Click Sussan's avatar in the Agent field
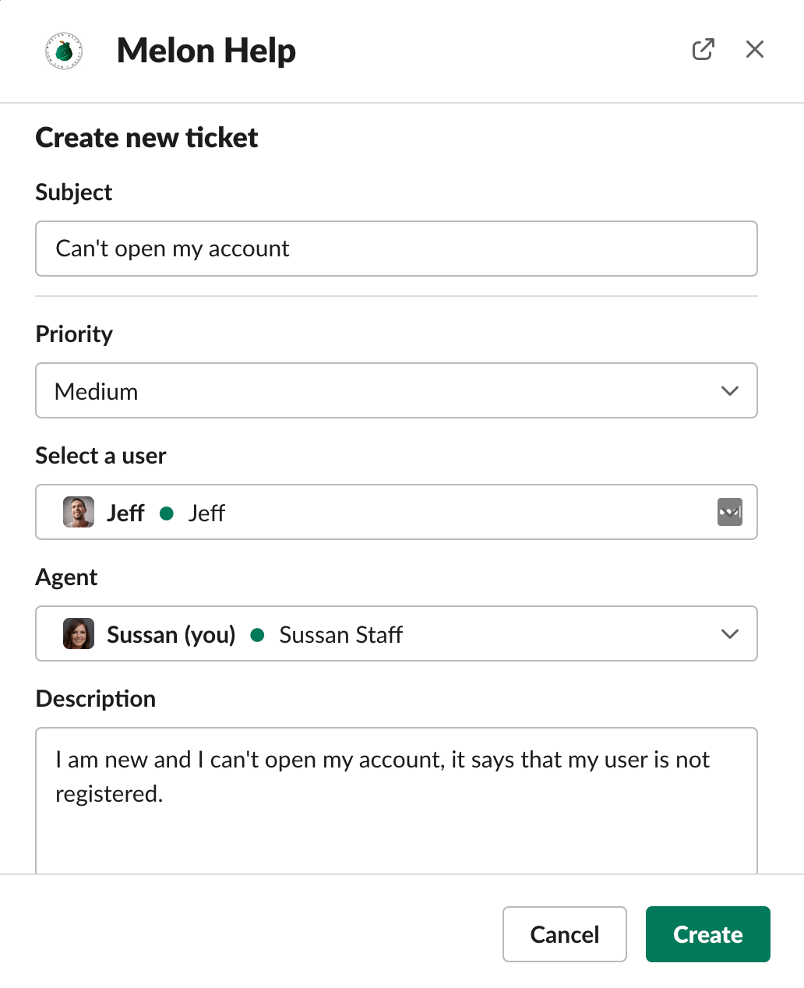 pyautogui.click(x=79, y=634)
